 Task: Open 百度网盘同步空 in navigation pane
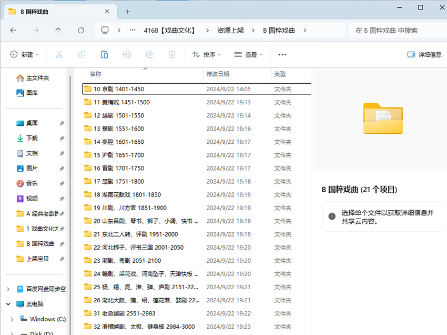pyautogui.click(x=41, y=289)
